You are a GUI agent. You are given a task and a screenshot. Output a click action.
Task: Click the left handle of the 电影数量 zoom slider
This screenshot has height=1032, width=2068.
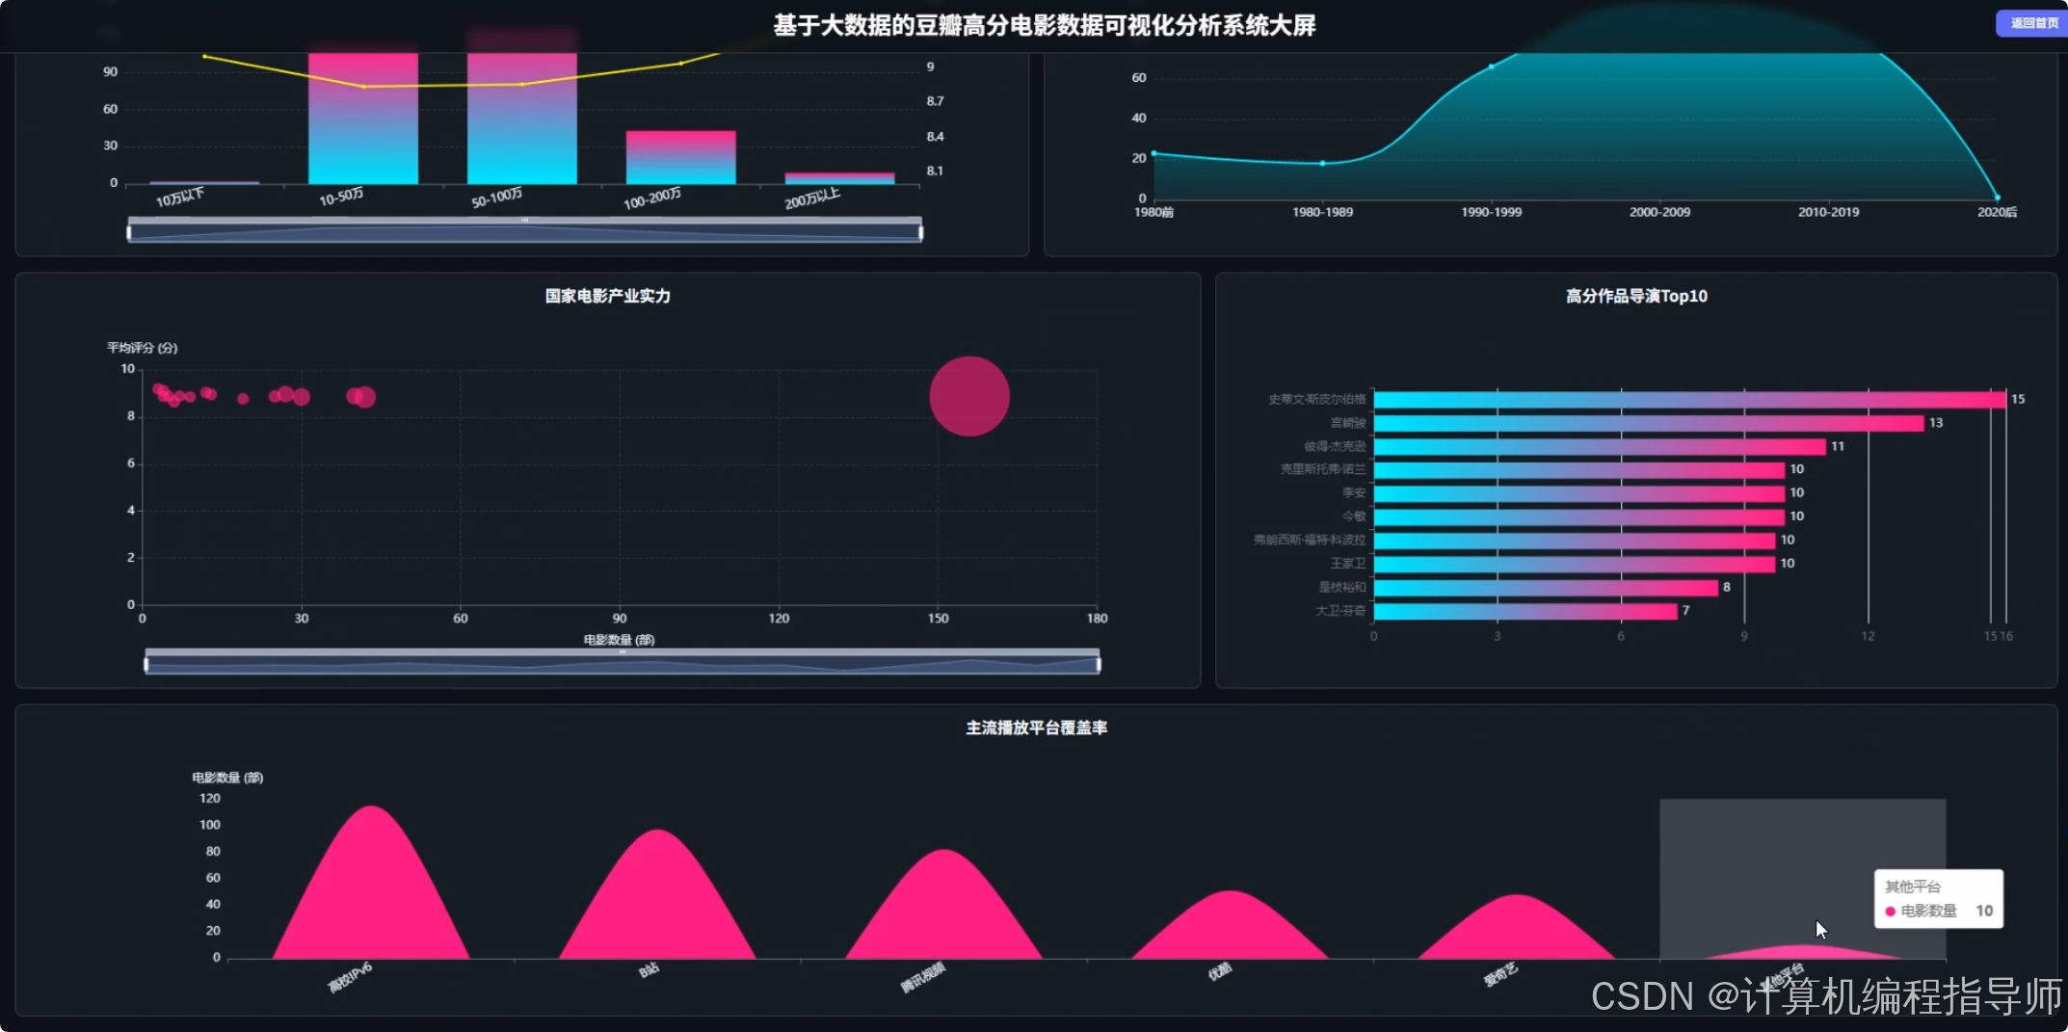coord(146,664)
